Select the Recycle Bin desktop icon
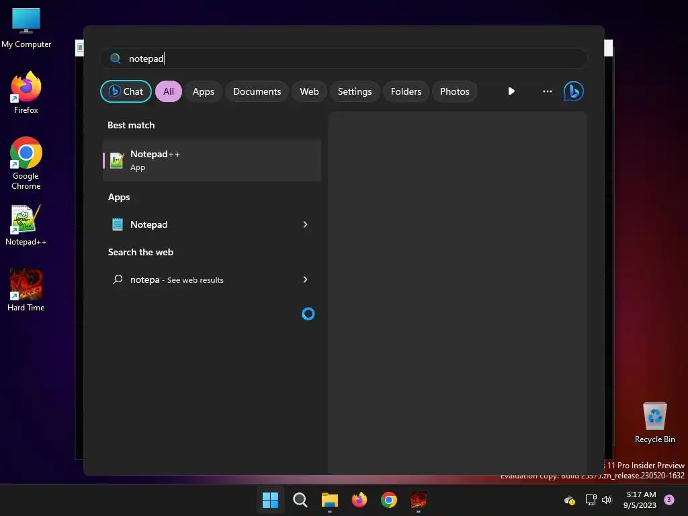This screenshot has height=516, width=688. [654, 422]
